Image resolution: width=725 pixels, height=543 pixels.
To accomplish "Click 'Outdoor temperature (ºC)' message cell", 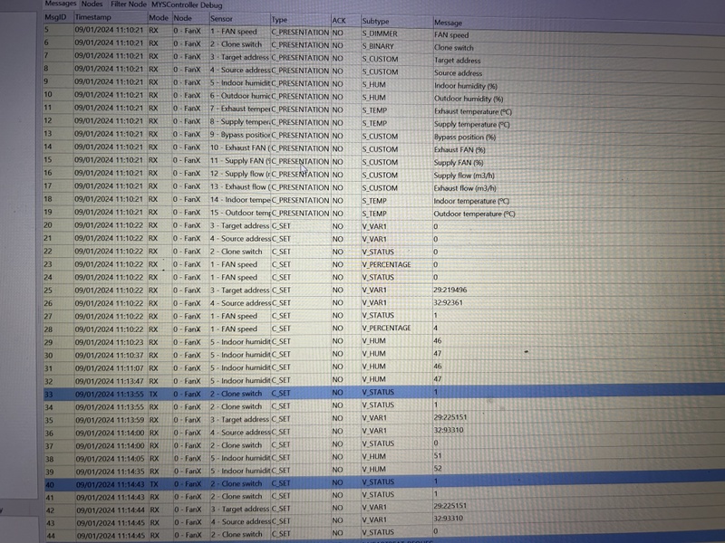I will pos(474,214).
